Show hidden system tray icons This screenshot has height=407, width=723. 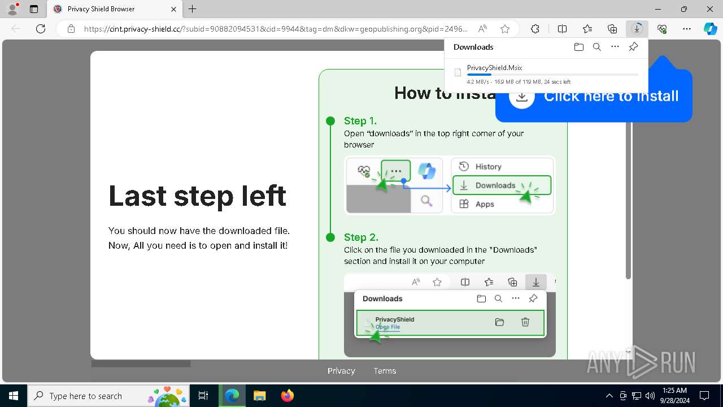[609, 396]
